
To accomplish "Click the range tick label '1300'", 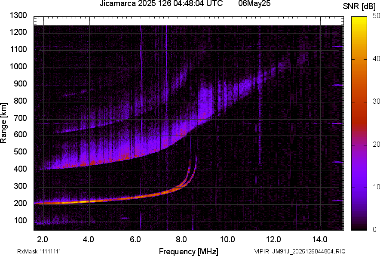I will 18,15.
